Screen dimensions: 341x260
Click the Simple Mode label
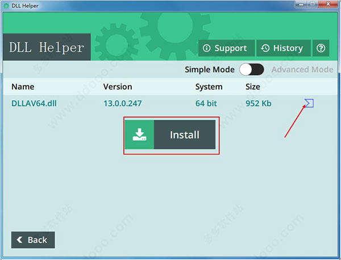tap(210, 69)
